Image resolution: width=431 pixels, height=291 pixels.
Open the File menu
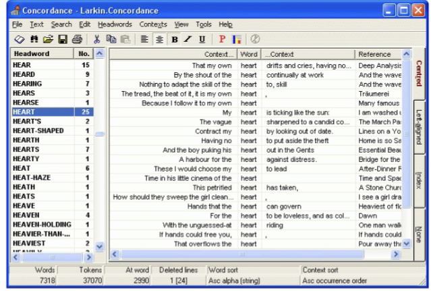[17, 24]
